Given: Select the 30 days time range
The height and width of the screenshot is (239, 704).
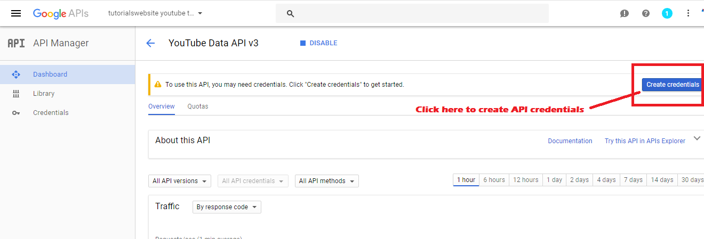Looking at the screenshot, I should [691, 180].
